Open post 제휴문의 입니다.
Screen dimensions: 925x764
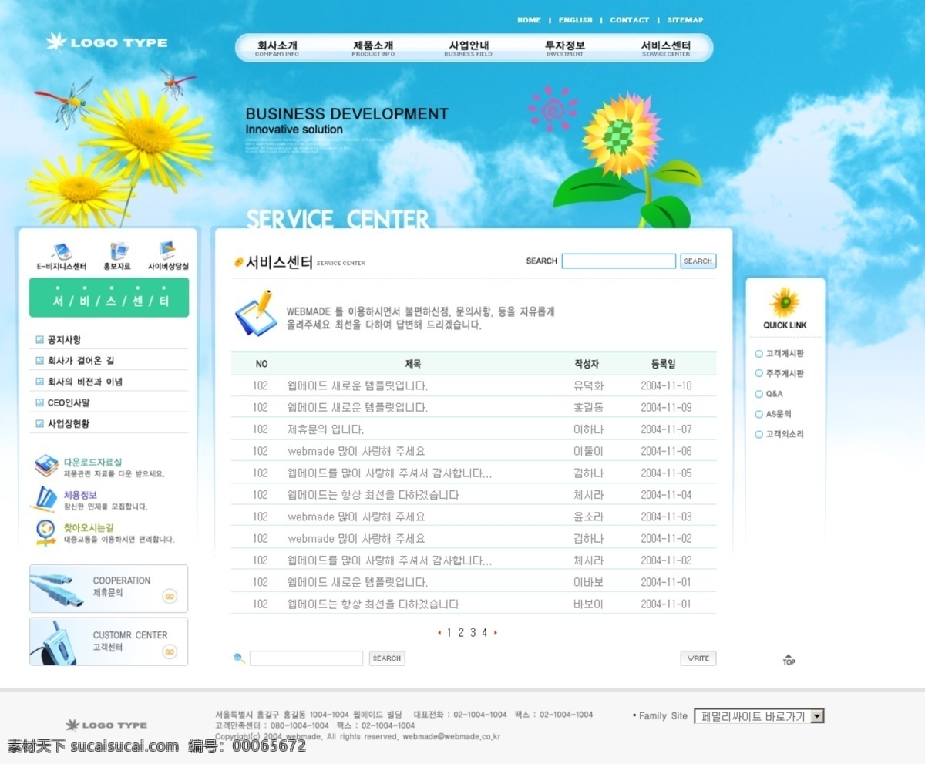pyautogui.click(x=325, y=429)
